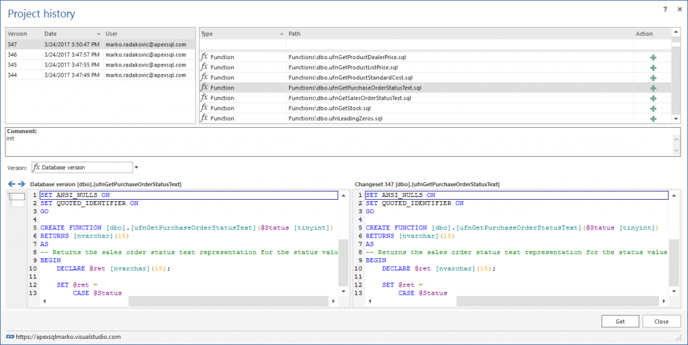Screen dimensions: 688x345
Task: Click Database version combo box
Action: click(x=82, y=167)
